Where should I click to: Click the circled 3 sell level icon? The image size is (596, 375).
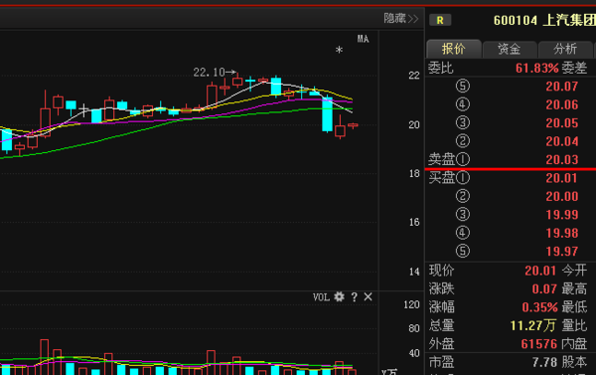tap(463, 122)
